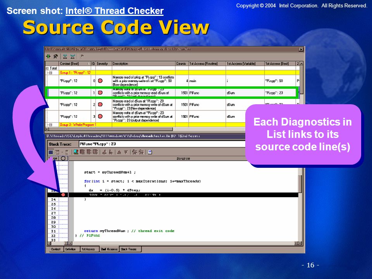Click the "return myThreadNum" source line
The image size is (372, 279).
(x=129, y=231)
